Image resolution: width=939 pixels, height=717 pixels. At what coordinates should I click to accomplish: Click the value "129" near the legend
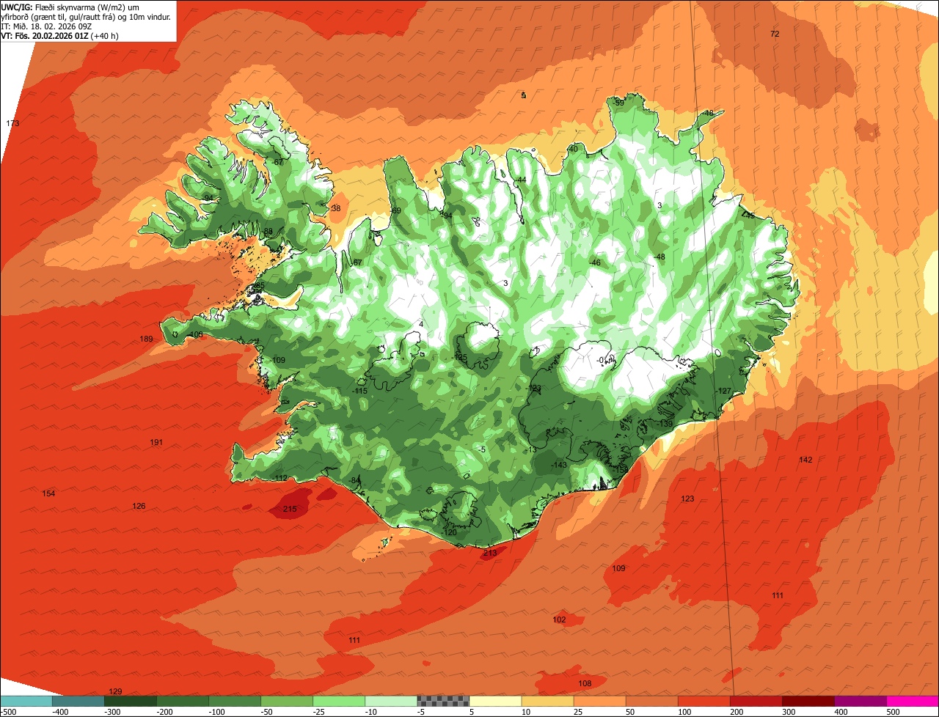(x=115, y=691)
